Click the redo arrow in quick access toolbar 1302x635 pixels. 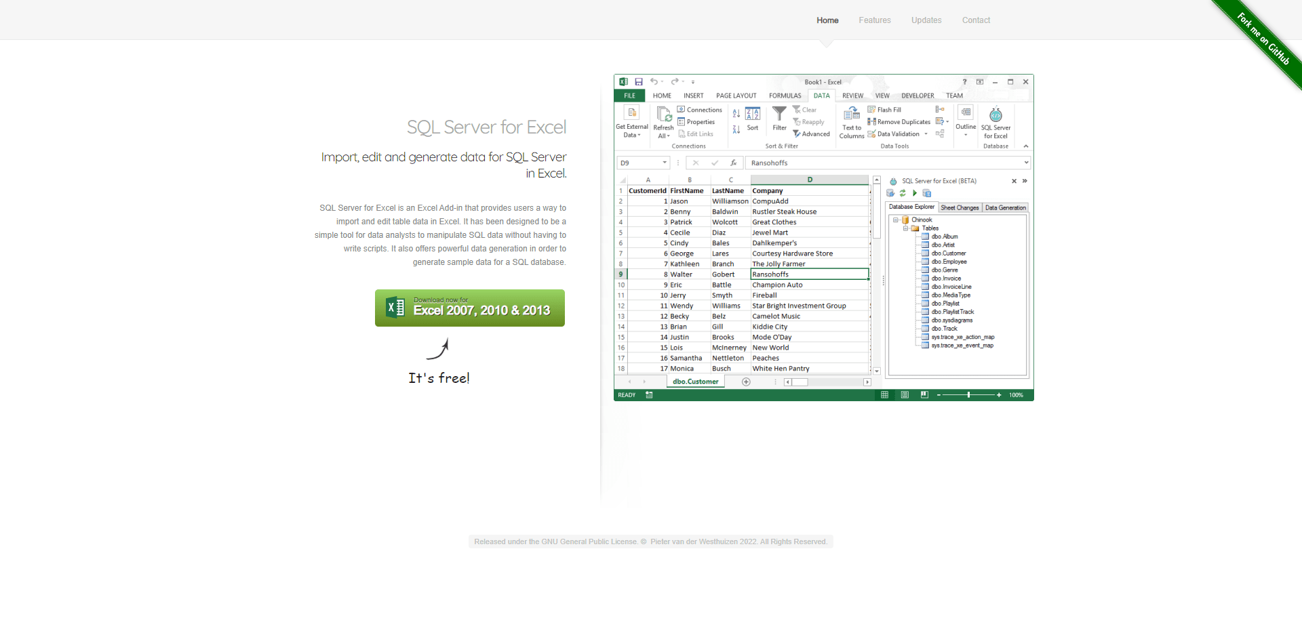point(675,82)
